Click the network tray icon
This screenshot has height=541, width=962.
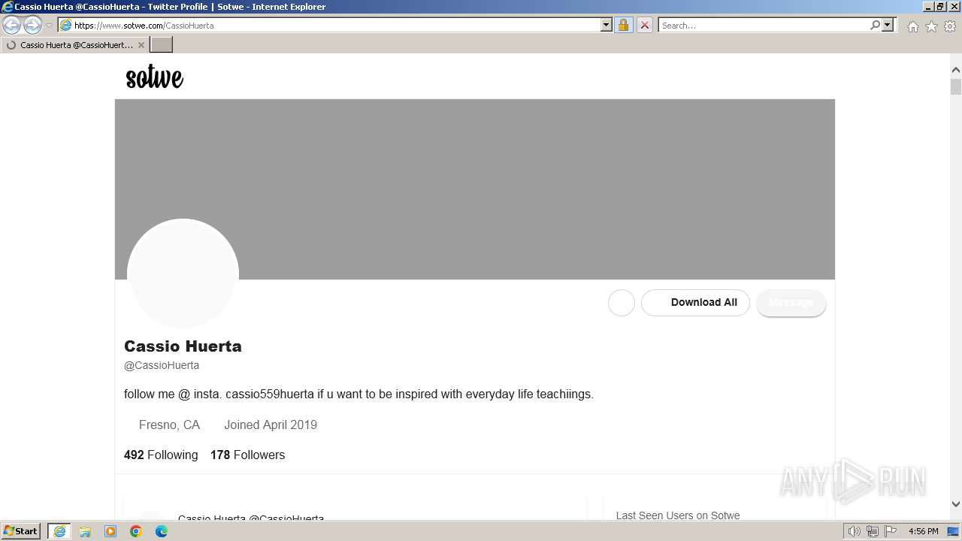873,531
